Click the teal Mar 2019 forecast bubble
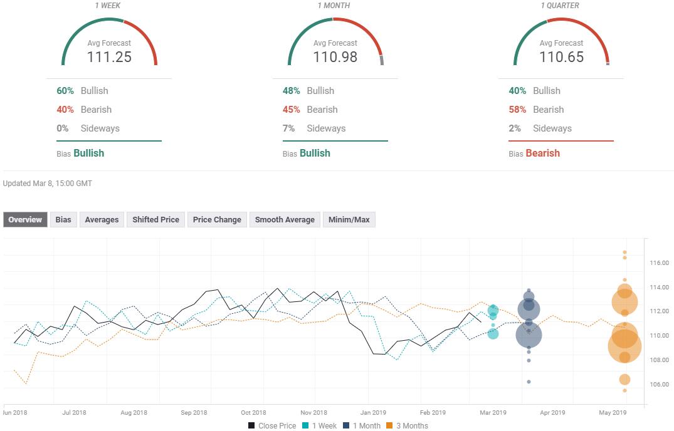Image resolution: width=674 pixels, height=431 pixels. (493, 311)
